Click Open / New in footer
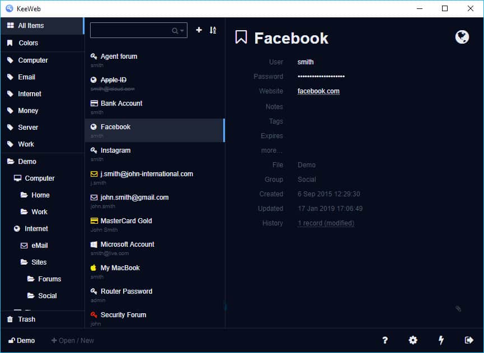 click(73, 340)
